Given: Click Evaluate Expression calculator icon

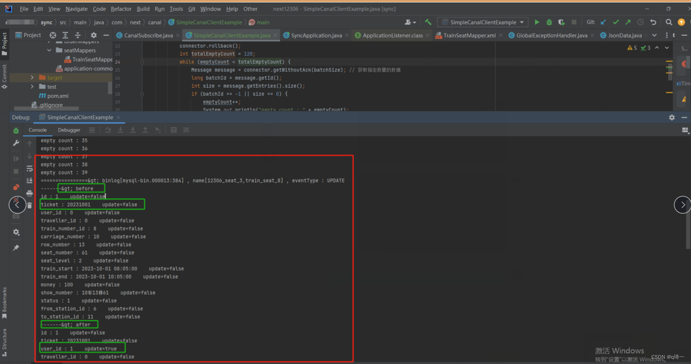Looking at the screenshot, I should pos(173,130).
